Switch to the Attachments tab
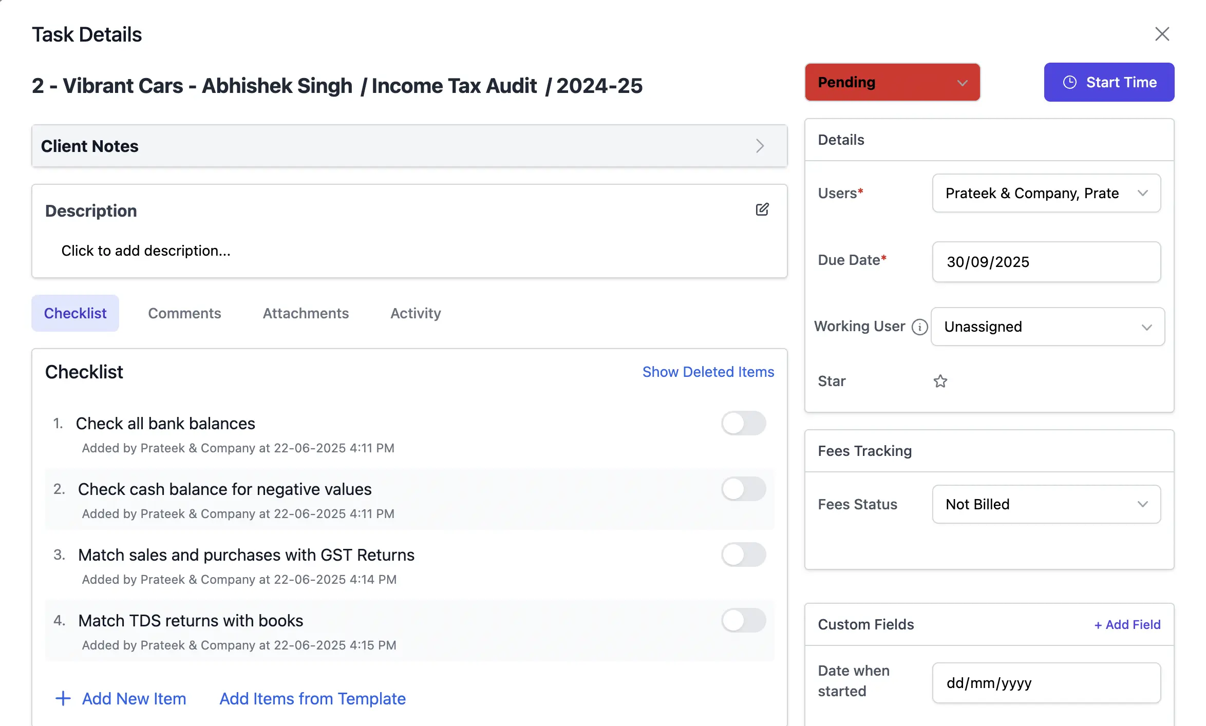 point(306,313)
